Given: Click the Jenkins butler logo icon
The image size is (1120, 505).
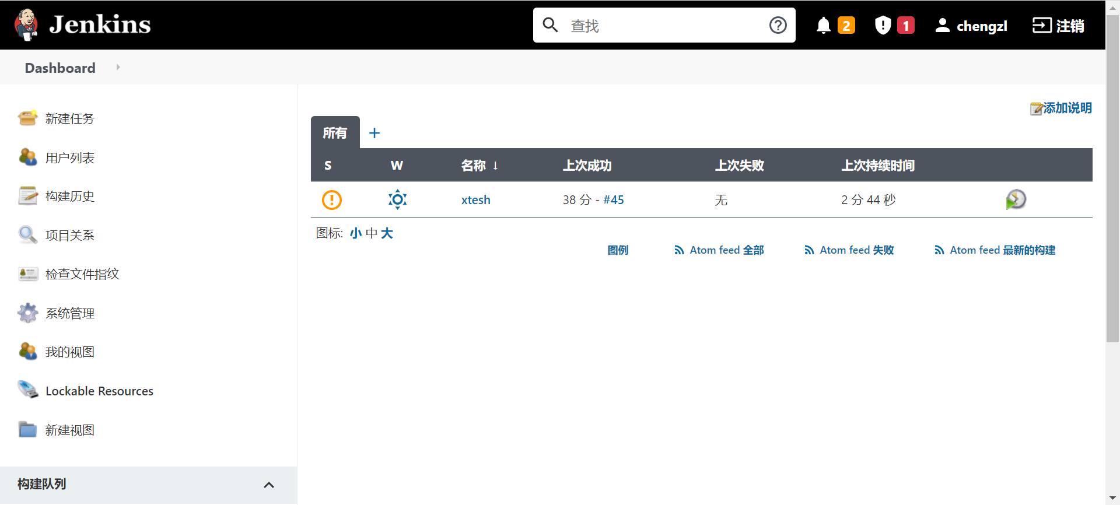Looking at the screenshot, I should click(x=26, y=25).
